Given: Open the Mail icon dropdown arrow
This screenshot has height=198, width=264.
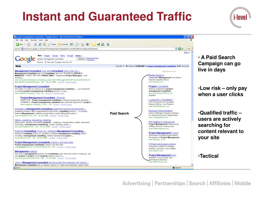Looking at the screenshot, I should coord(79,44).
